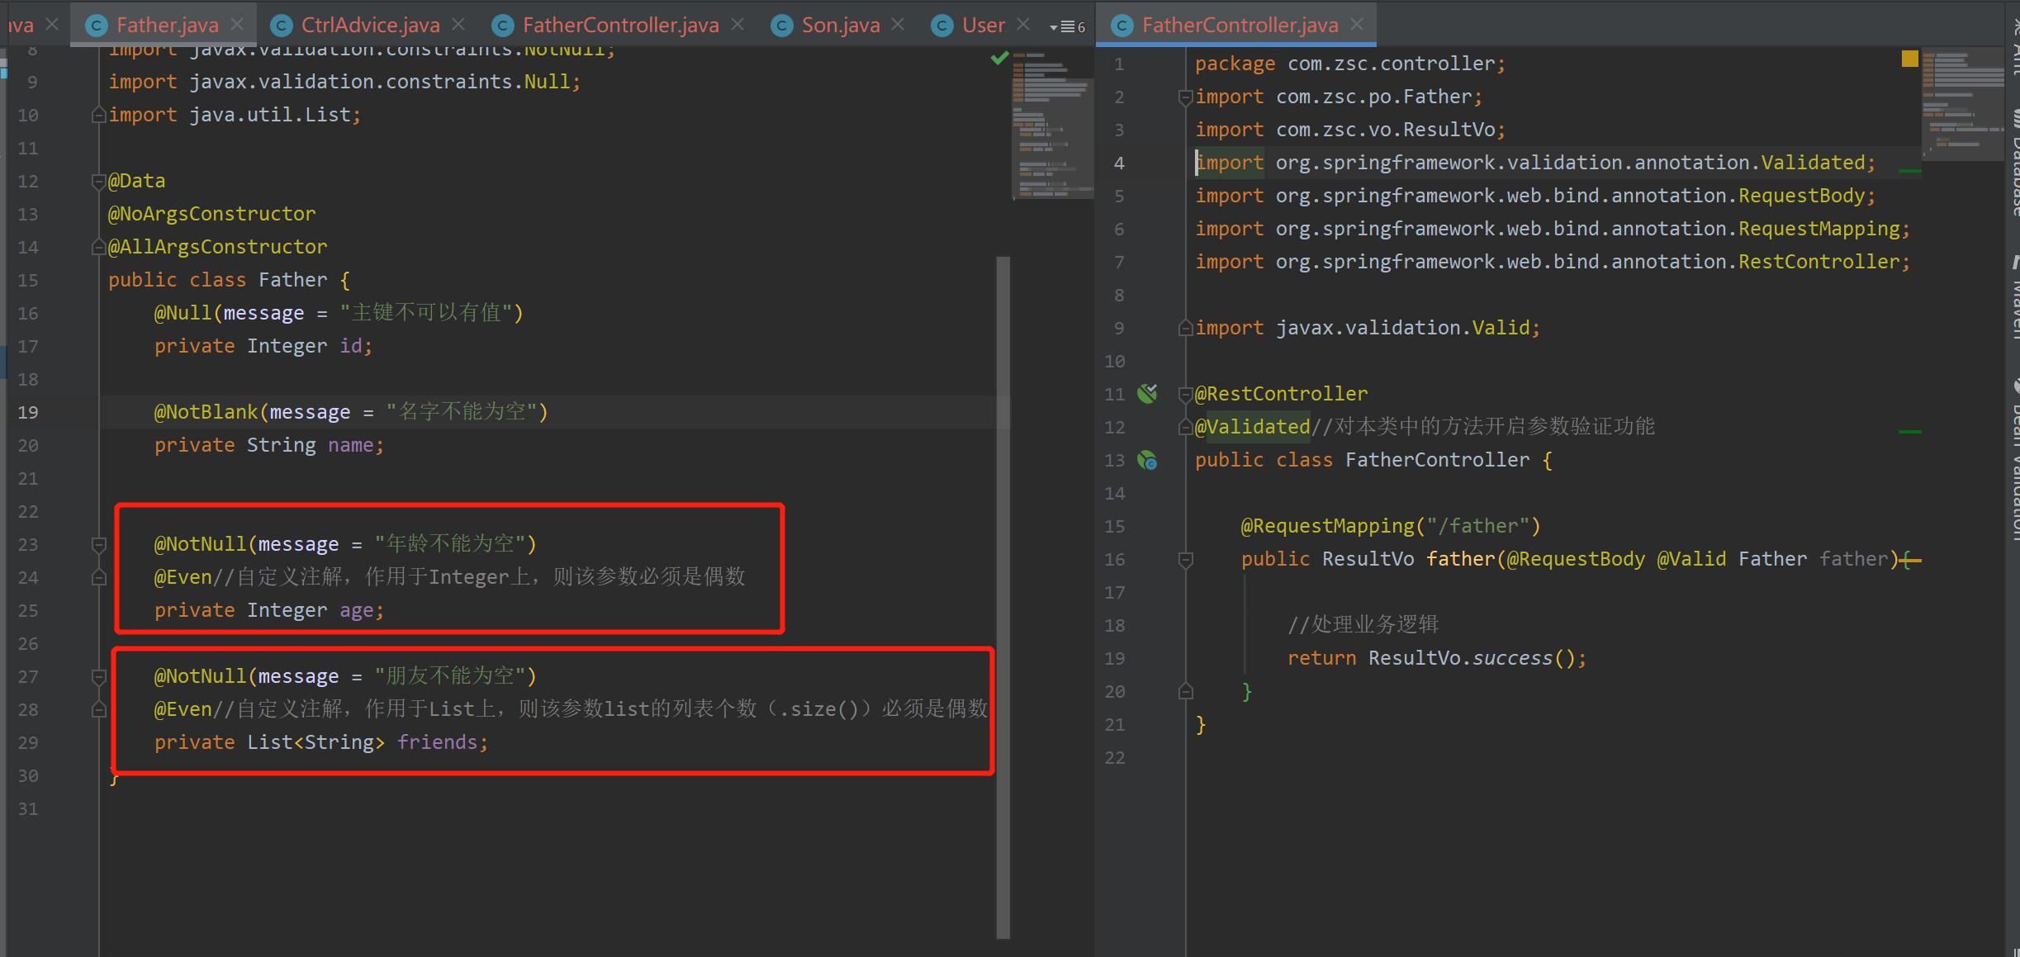Viewport: 2020px width, 957px height.
Task: Click the FatherController.java icon in the right pane
Action: (x=1121, y=26)
